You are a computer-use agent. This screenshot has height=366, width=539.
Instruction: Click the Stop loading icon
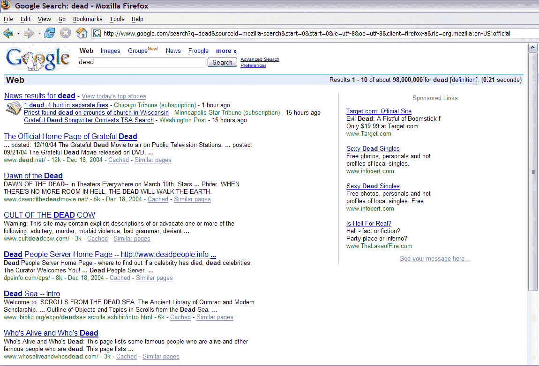click(x=66, y=33)
